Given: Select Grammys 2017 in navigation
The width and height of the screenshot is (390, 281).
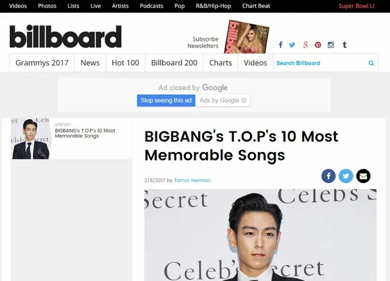Looking at the screenshot, I should click(x=42, y=63).
